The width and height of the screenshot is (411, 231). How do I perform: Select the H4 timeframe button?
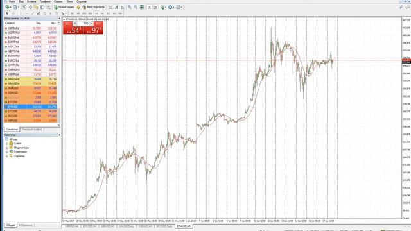click(x=102, y=13)
